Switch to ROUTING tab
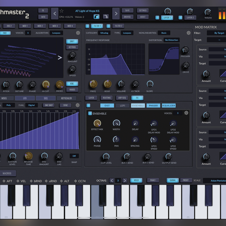Viewport: 226px width, 226px height. [107, 98]
